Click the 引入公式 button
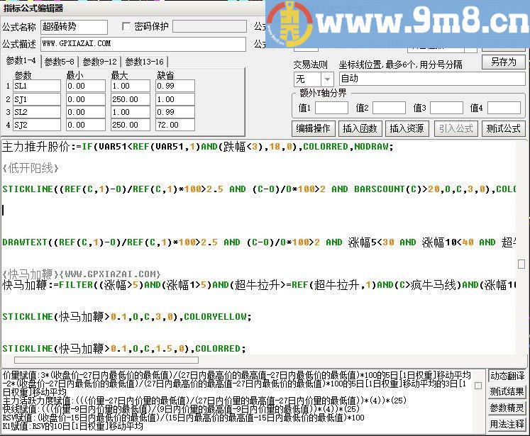The image size is (530, 436). point(456,128)
